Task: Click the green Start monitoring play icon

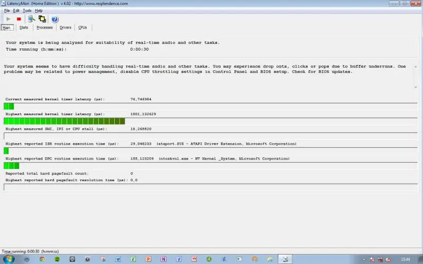Action: pyautogui.click(x=8, y=19)
